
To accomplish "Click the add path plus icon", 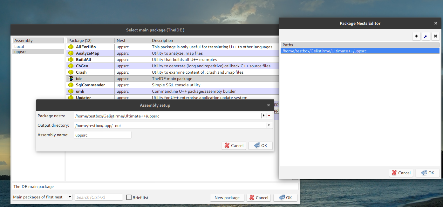I will click(x=416, y=36).
